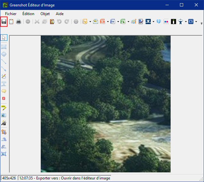
Task: Rotate image counter-clockwise icon
Action: pos(4,147)
